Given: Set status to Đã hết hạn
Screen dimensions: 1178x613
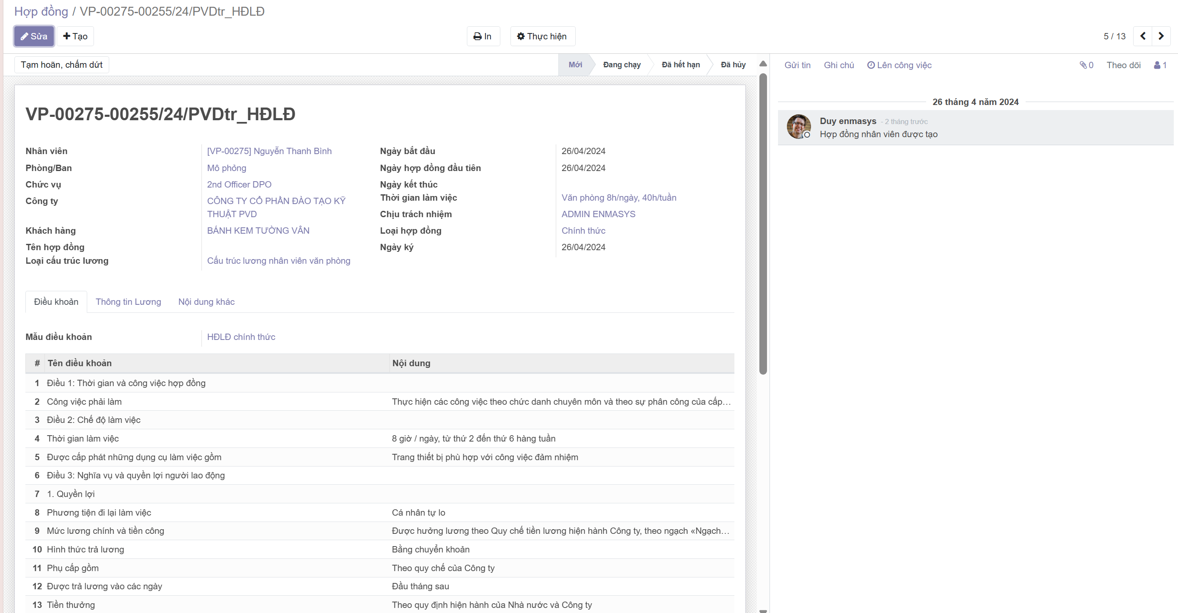Looking at the screenshot, I should [x=681, y=64].
